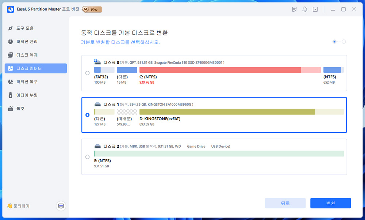Select the 디스크 1 radio button
Screen dimensions: 365x220
point(87,115)
